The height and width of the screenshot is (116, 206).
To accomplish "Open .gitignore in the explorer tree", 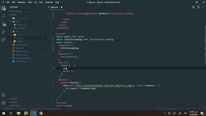I will point(20,48).
